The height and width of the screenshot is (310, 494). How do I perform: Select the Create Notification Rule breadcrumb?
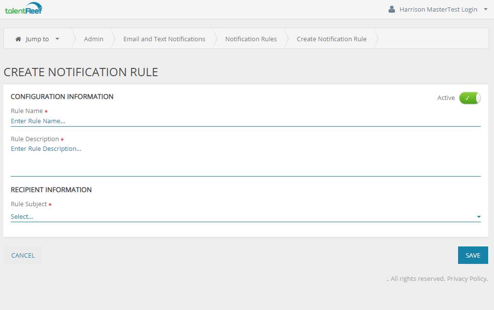(x=331, y=39)
